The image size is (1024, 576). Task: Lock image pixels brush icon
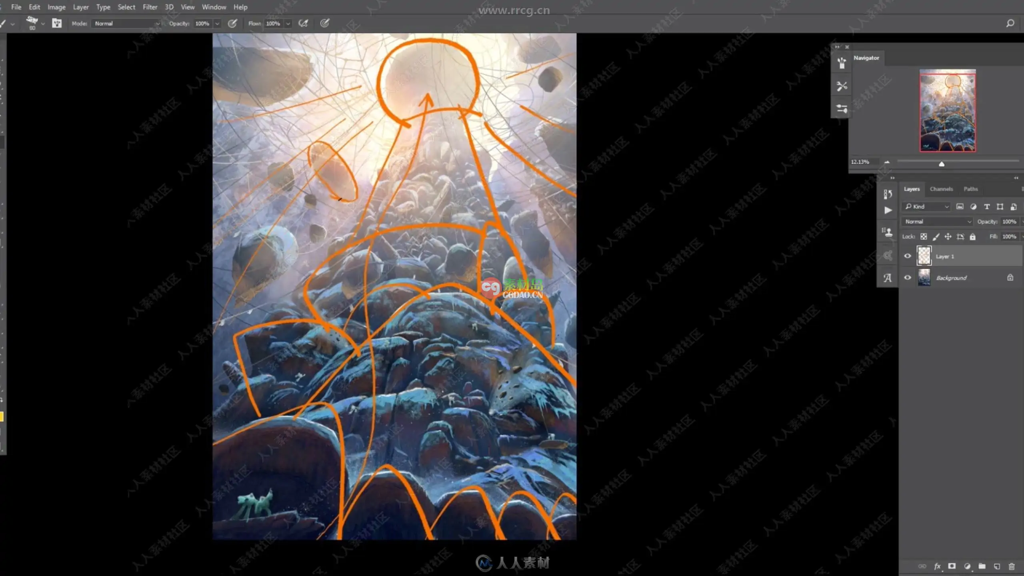click(936, 237)
